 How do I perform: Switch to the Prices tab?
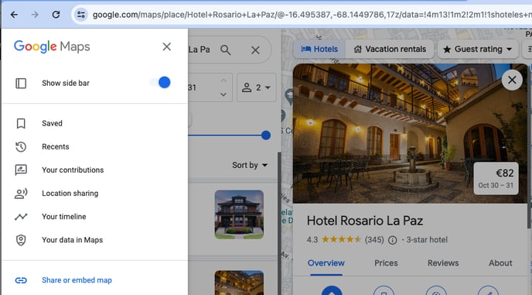(386, 263)
